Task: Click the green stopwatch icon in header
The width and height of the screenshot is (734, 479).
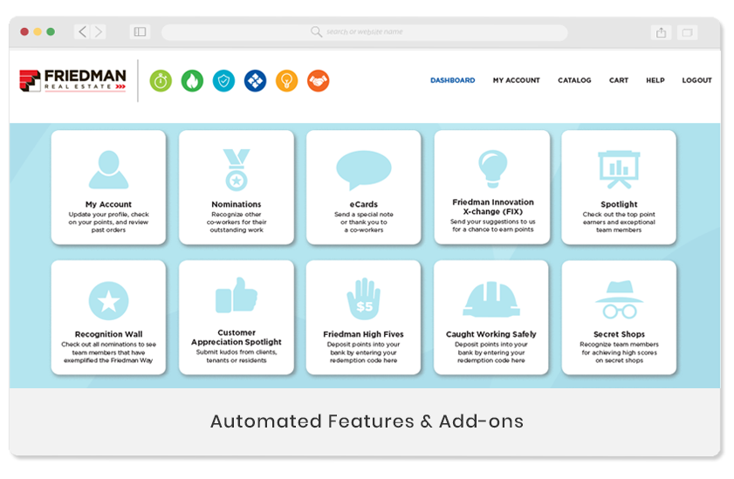Action: pos(161,80)
